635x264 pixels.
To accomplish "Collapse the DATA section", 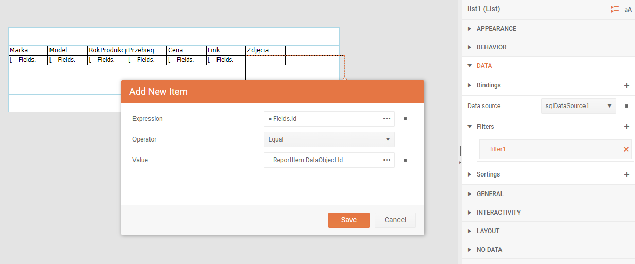I will click(483, 66).
